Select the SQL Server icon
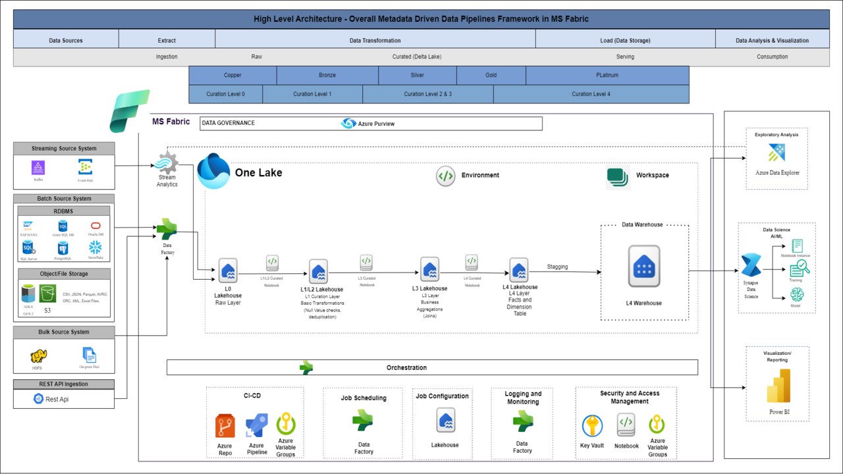 (x=28, y=248)
